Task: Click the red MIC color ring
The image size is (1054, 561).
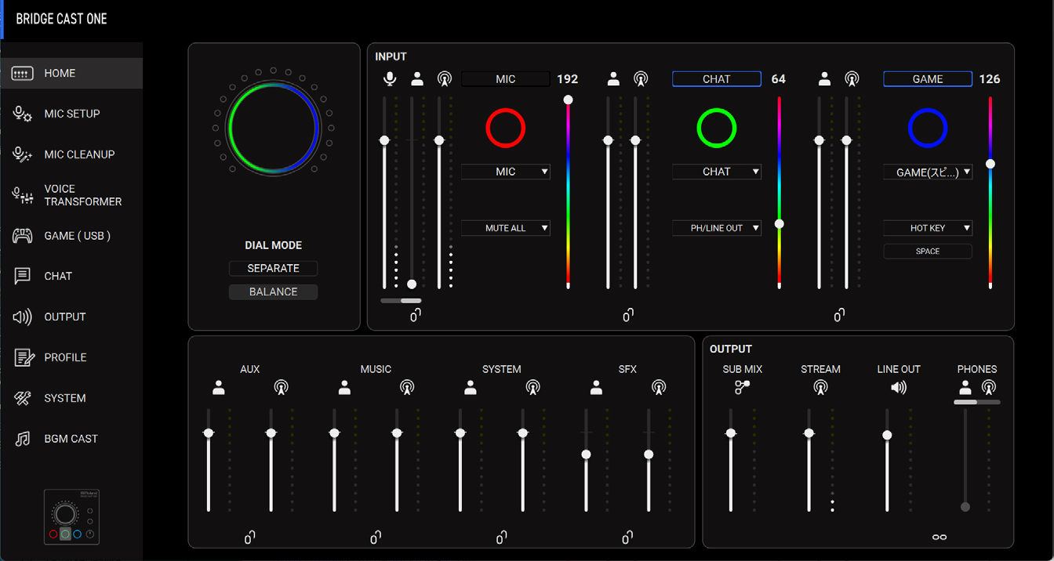Action: [505, 128]
